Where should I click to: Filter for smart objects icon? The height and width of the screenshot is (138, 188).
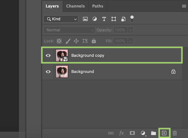pos(123,19)
